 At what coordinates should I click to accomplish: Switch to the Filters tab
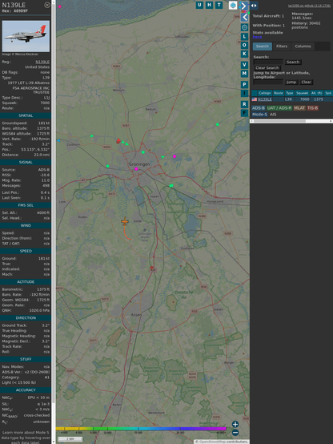(x=282, y=46)
